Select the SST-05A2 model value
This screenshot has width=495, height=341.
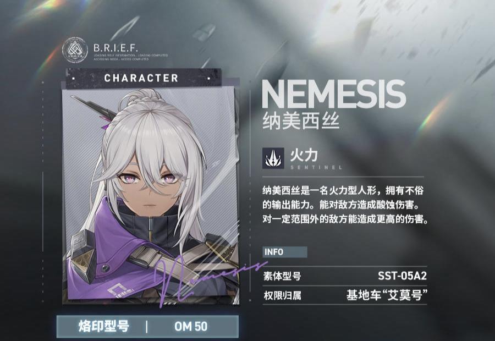pyautogui.click(x=402, y=276)
